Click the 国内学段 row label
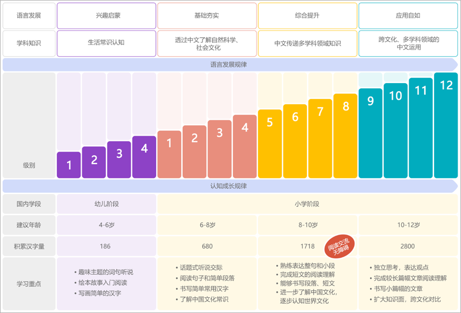The width and height of the screenshot is (461, 313). [29, 204]
